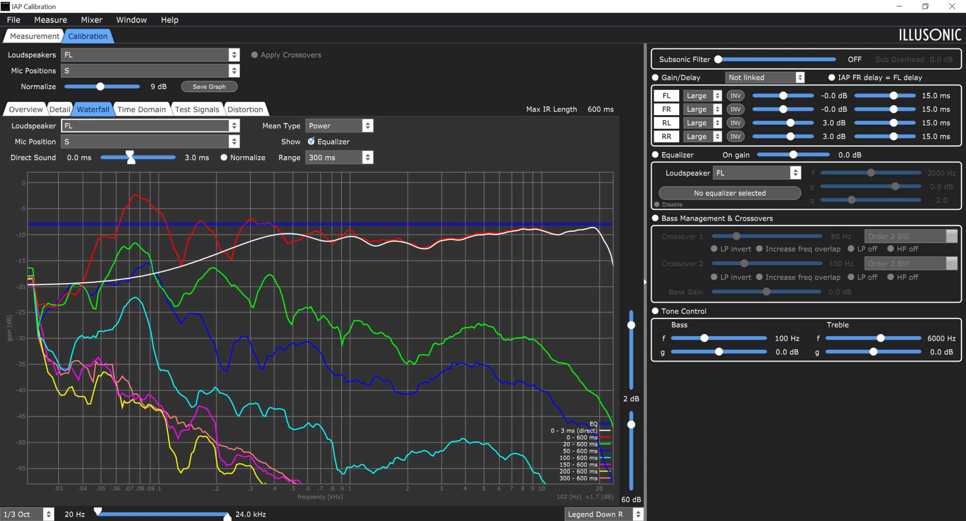Viewport: 966px width, 521px height.
Task: Open the Window menu
Action: (x=132, y=20)
